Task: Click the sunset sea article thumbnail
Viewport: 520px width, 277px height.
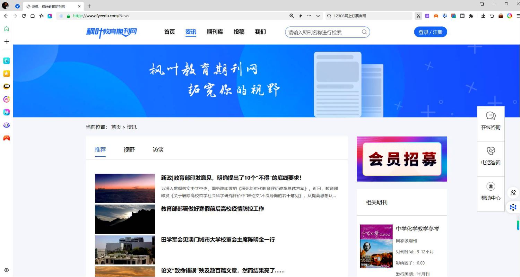Action: click(x=125, y=188)
